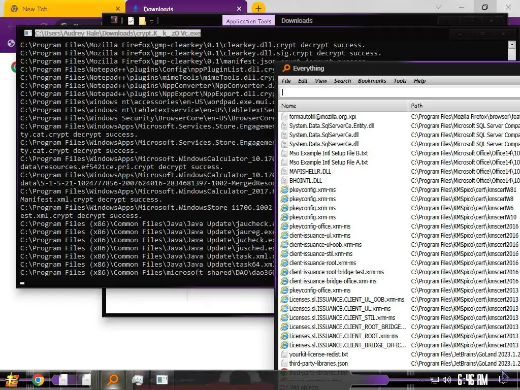
Task: Click the console title bar path text
Action: point(118,33)
